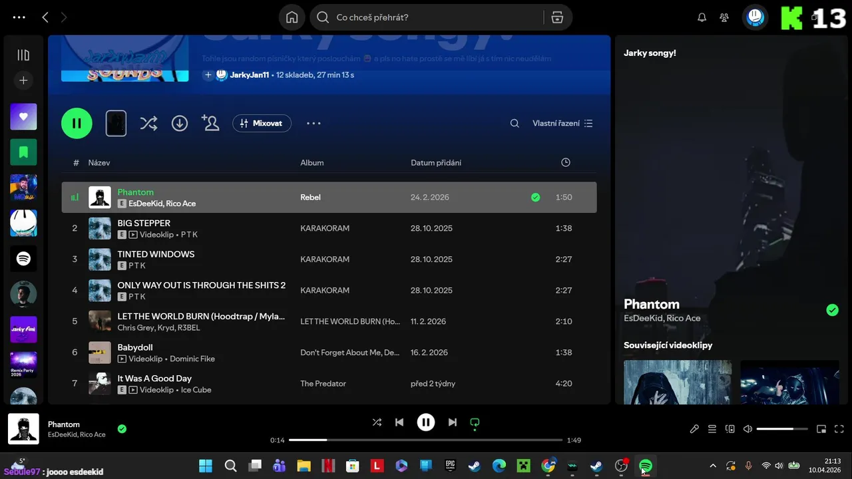Toggle repeat mode
This screenshot has width=852, height=479.
[475, 422]
